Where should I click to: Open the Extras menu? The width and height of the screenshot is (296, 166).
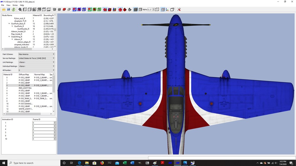click(15, 5)
